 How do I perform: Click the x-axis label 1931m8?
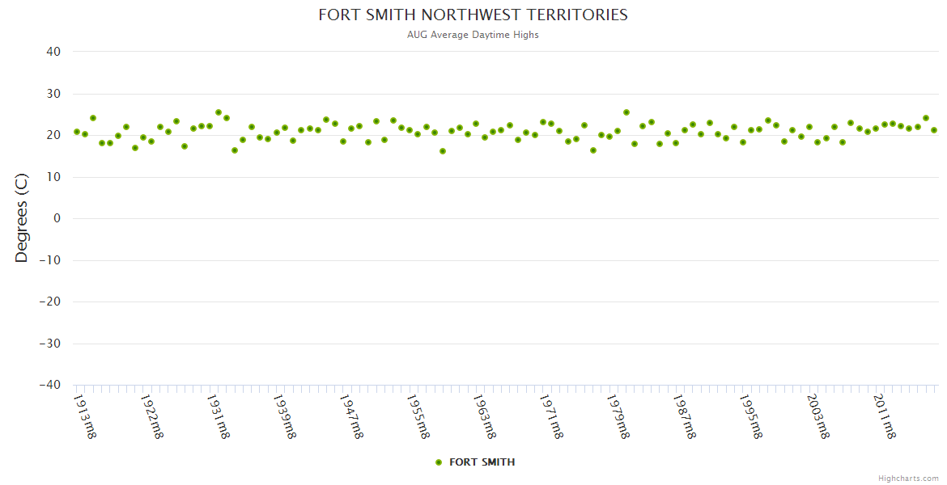[219, 415]
